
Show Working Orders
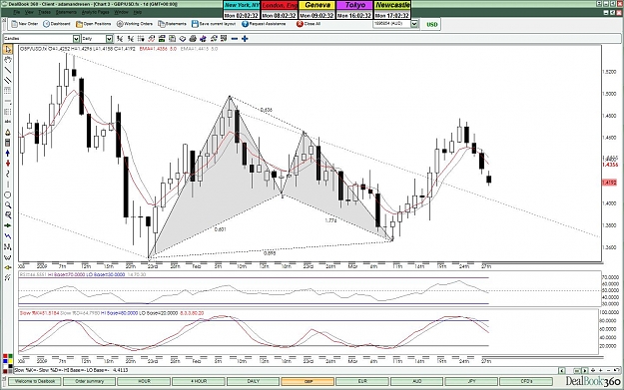coord(135,24)
